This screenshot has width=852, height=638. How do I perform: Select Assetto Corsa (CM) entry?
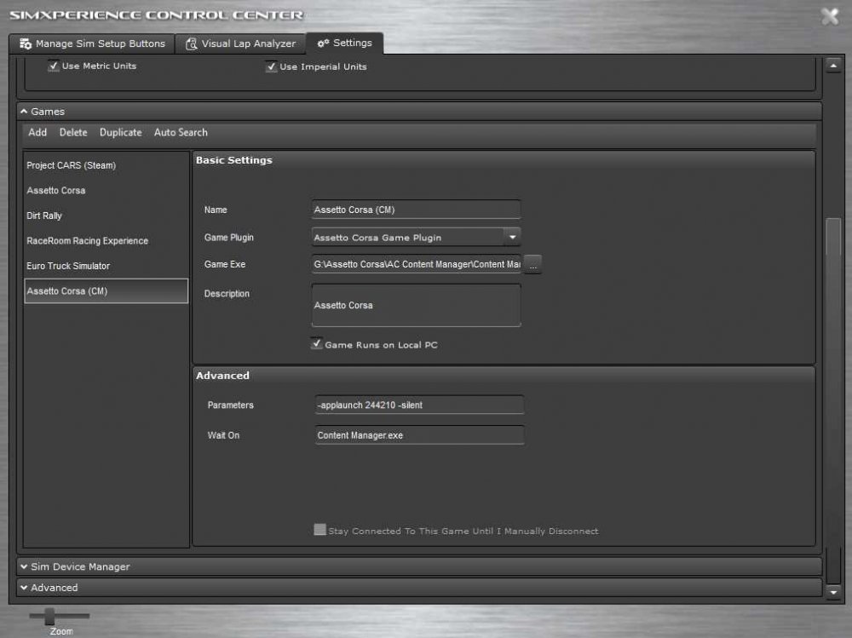106,291
